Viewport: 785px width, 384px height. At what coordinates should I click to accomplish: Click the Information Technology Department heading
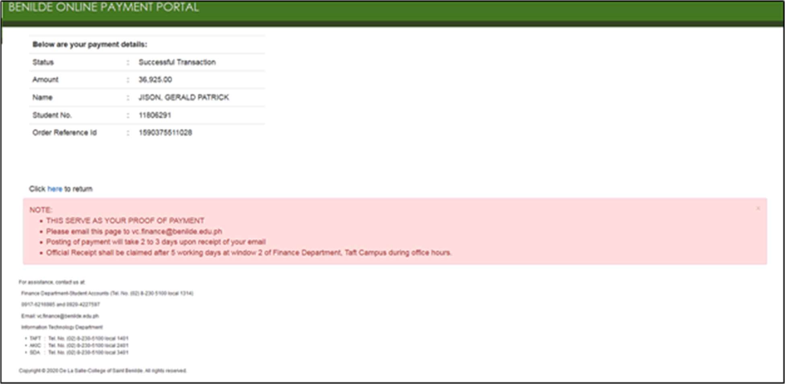click(x=62, y=327)
